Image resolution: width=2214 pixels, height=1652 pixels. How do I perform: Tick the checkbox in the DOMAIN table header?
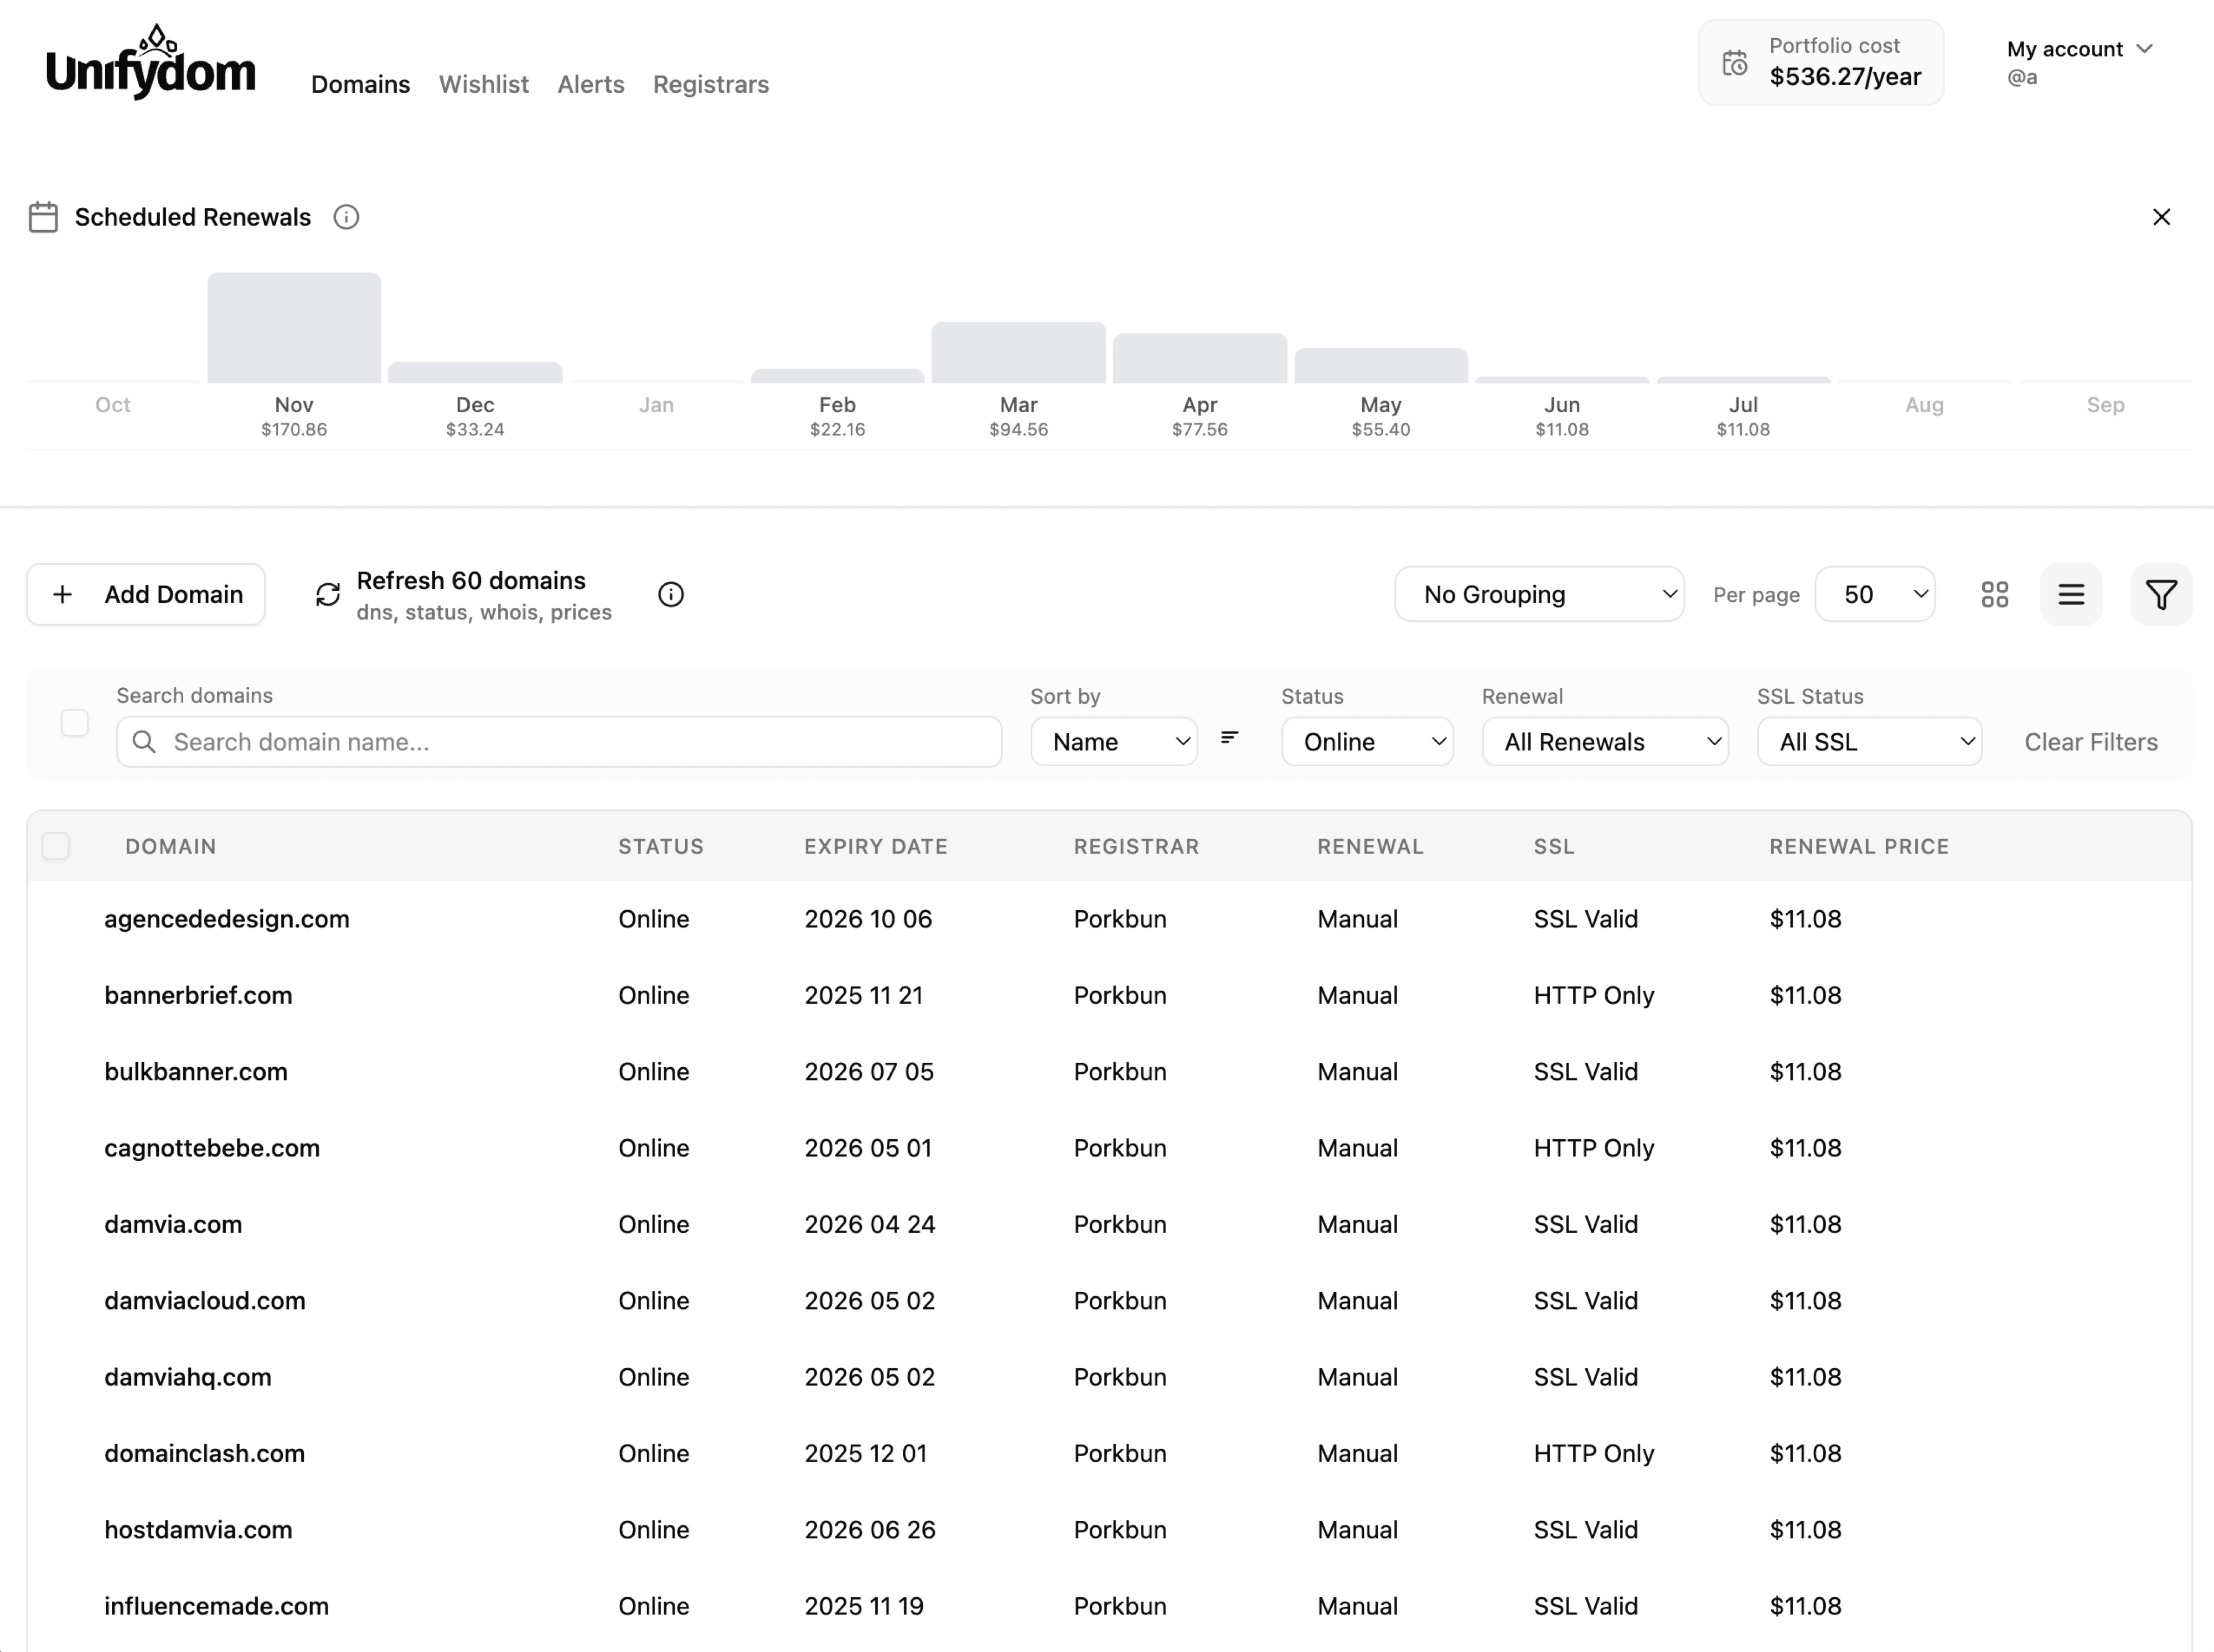point(56,846)
